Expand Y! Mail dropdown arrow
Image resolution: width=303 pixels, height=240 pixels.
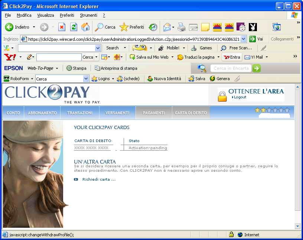267,57
